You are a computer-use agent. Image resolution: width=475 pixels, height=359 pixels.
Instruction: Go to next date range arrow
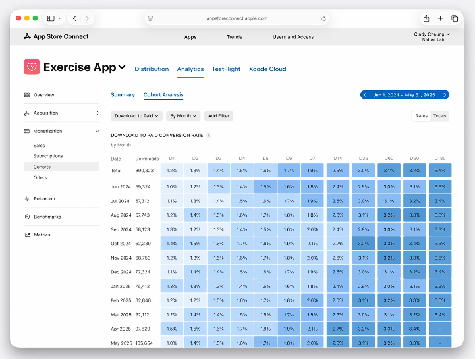[445, 95]
